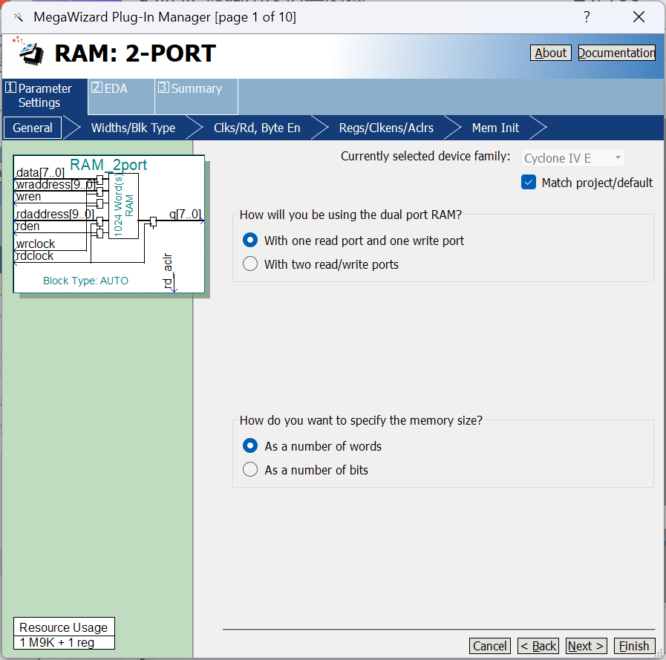Click the 1 M9K + 1 reg value

pyautogui.click(x=57, y=643)
